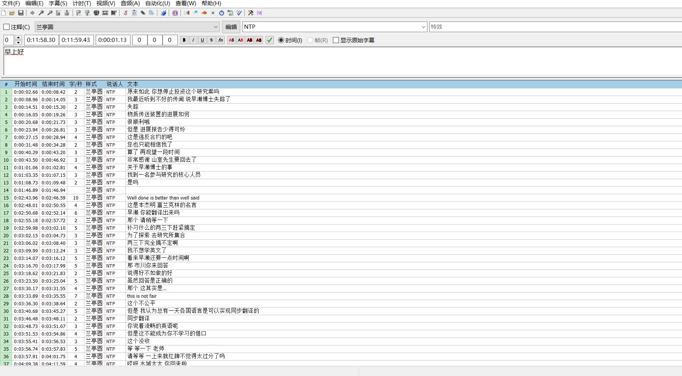Select row with Well done is better than well said
The width and height of the screenshot is (682, 376).
tap(341, 198)
